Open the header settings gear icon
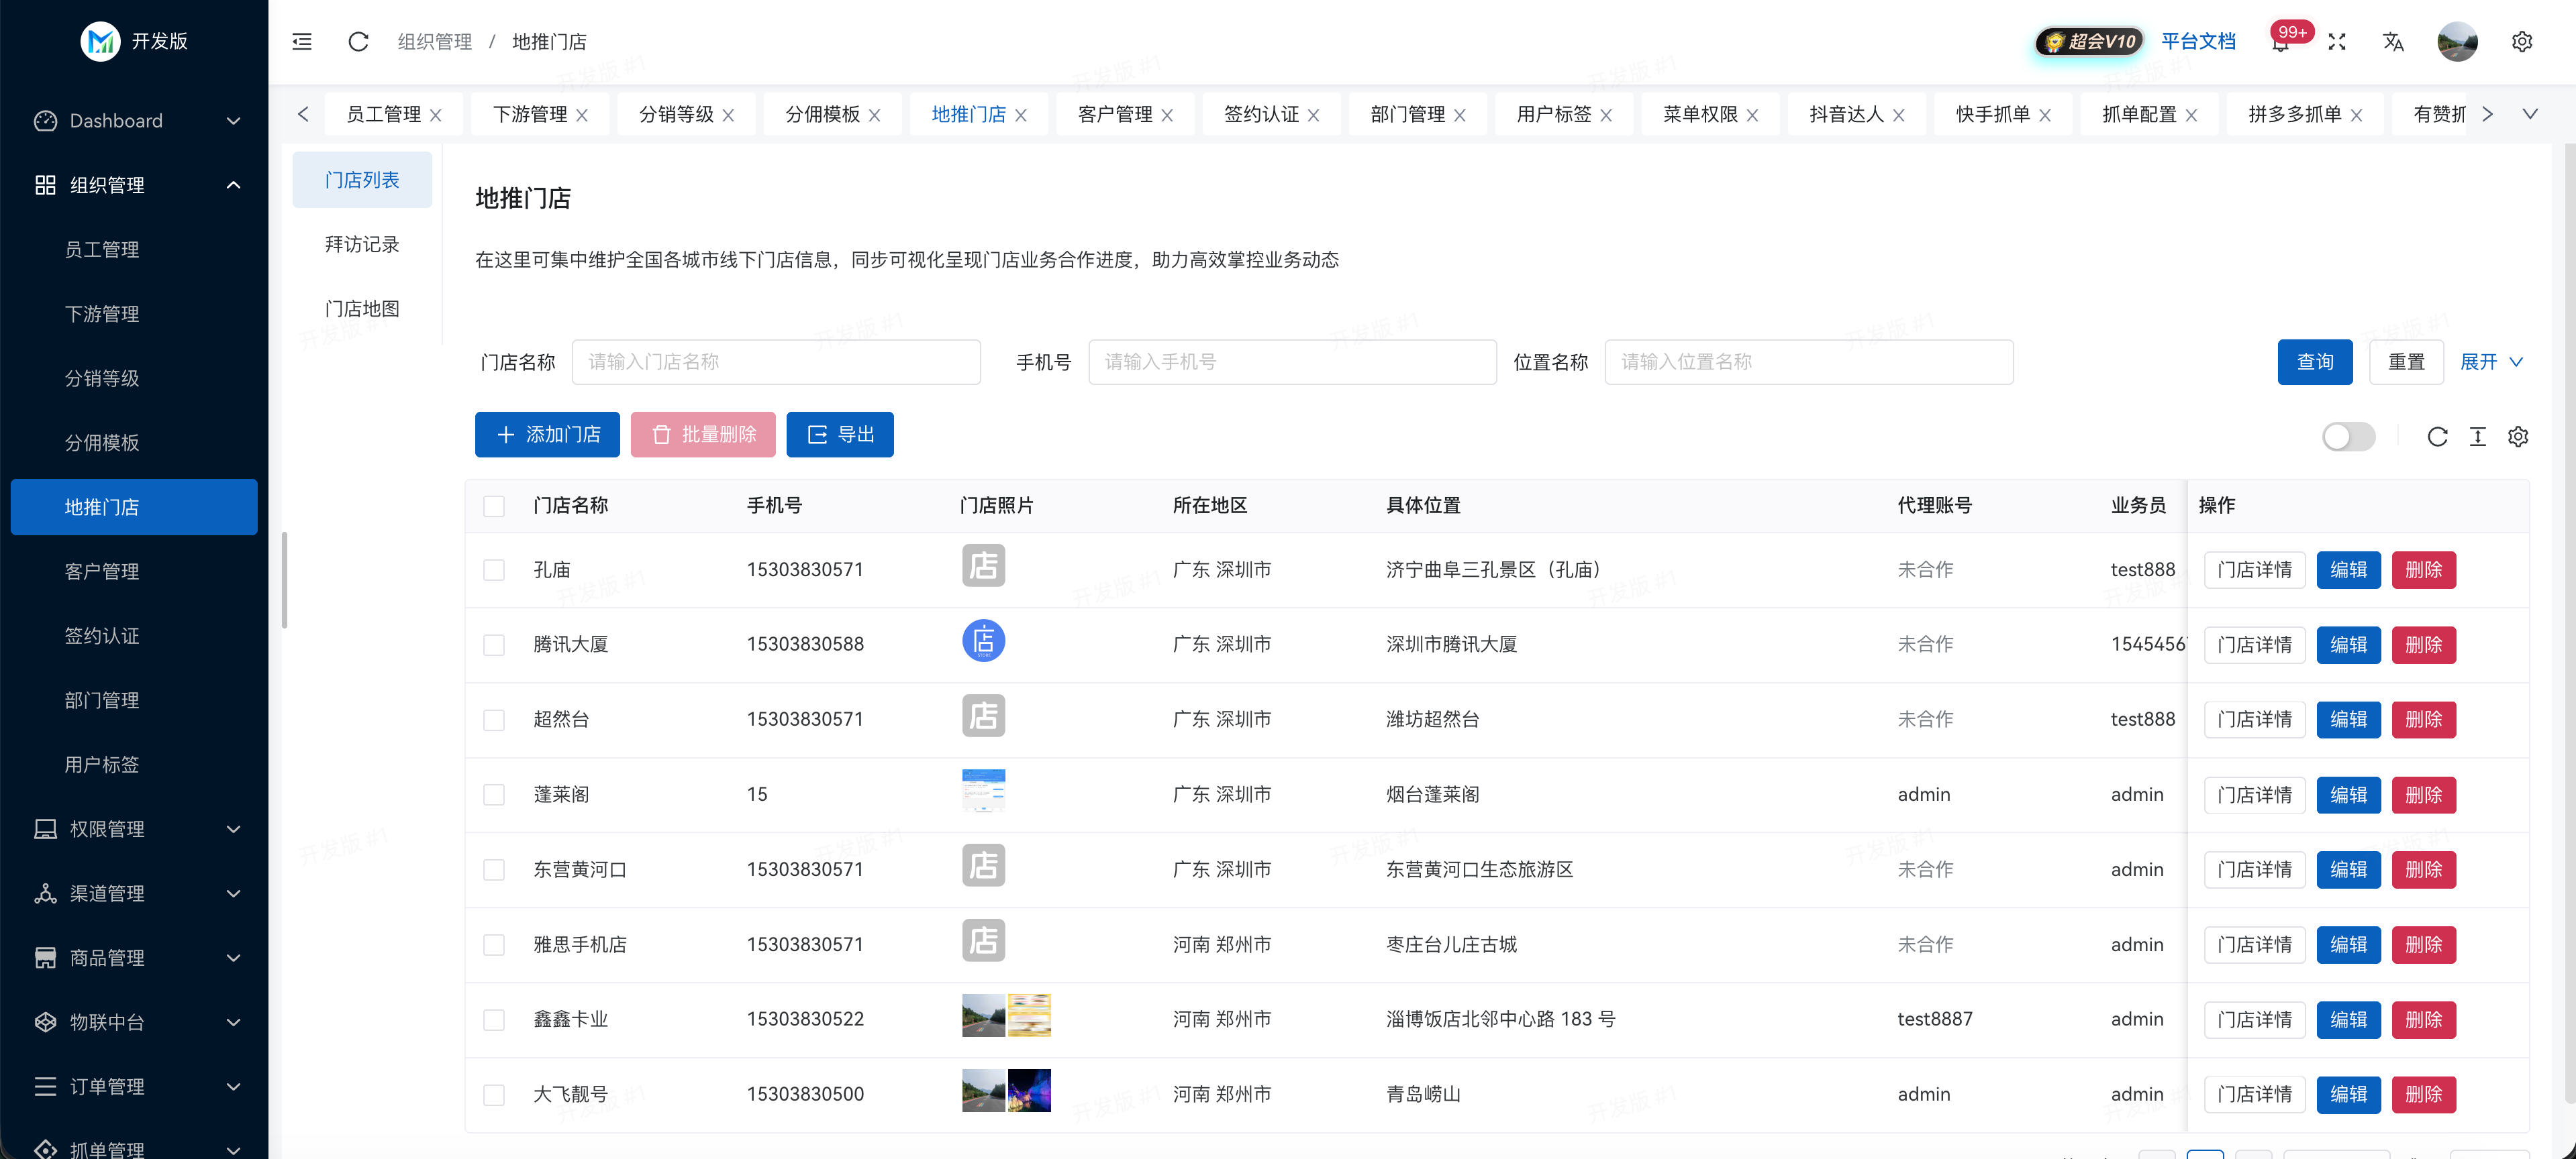The width and height of the screenshot is (2576, 1159). (2522, 41)
